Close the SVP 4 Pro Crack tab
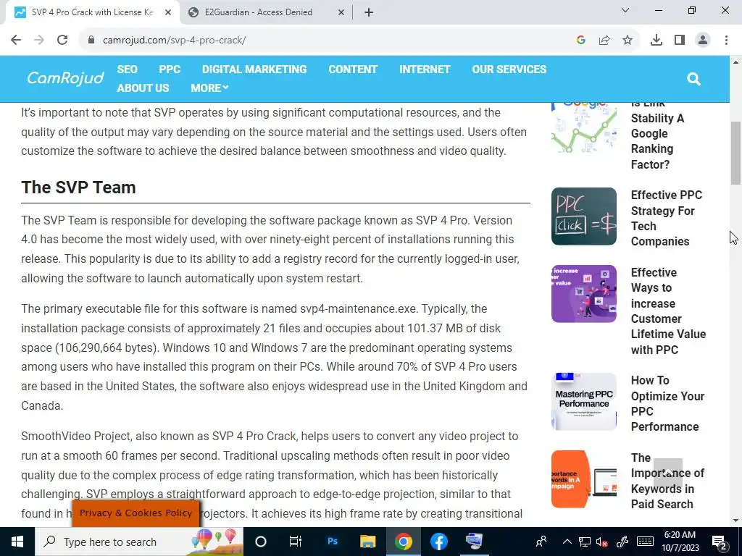The image size is (742, 556). coord(168,13)
